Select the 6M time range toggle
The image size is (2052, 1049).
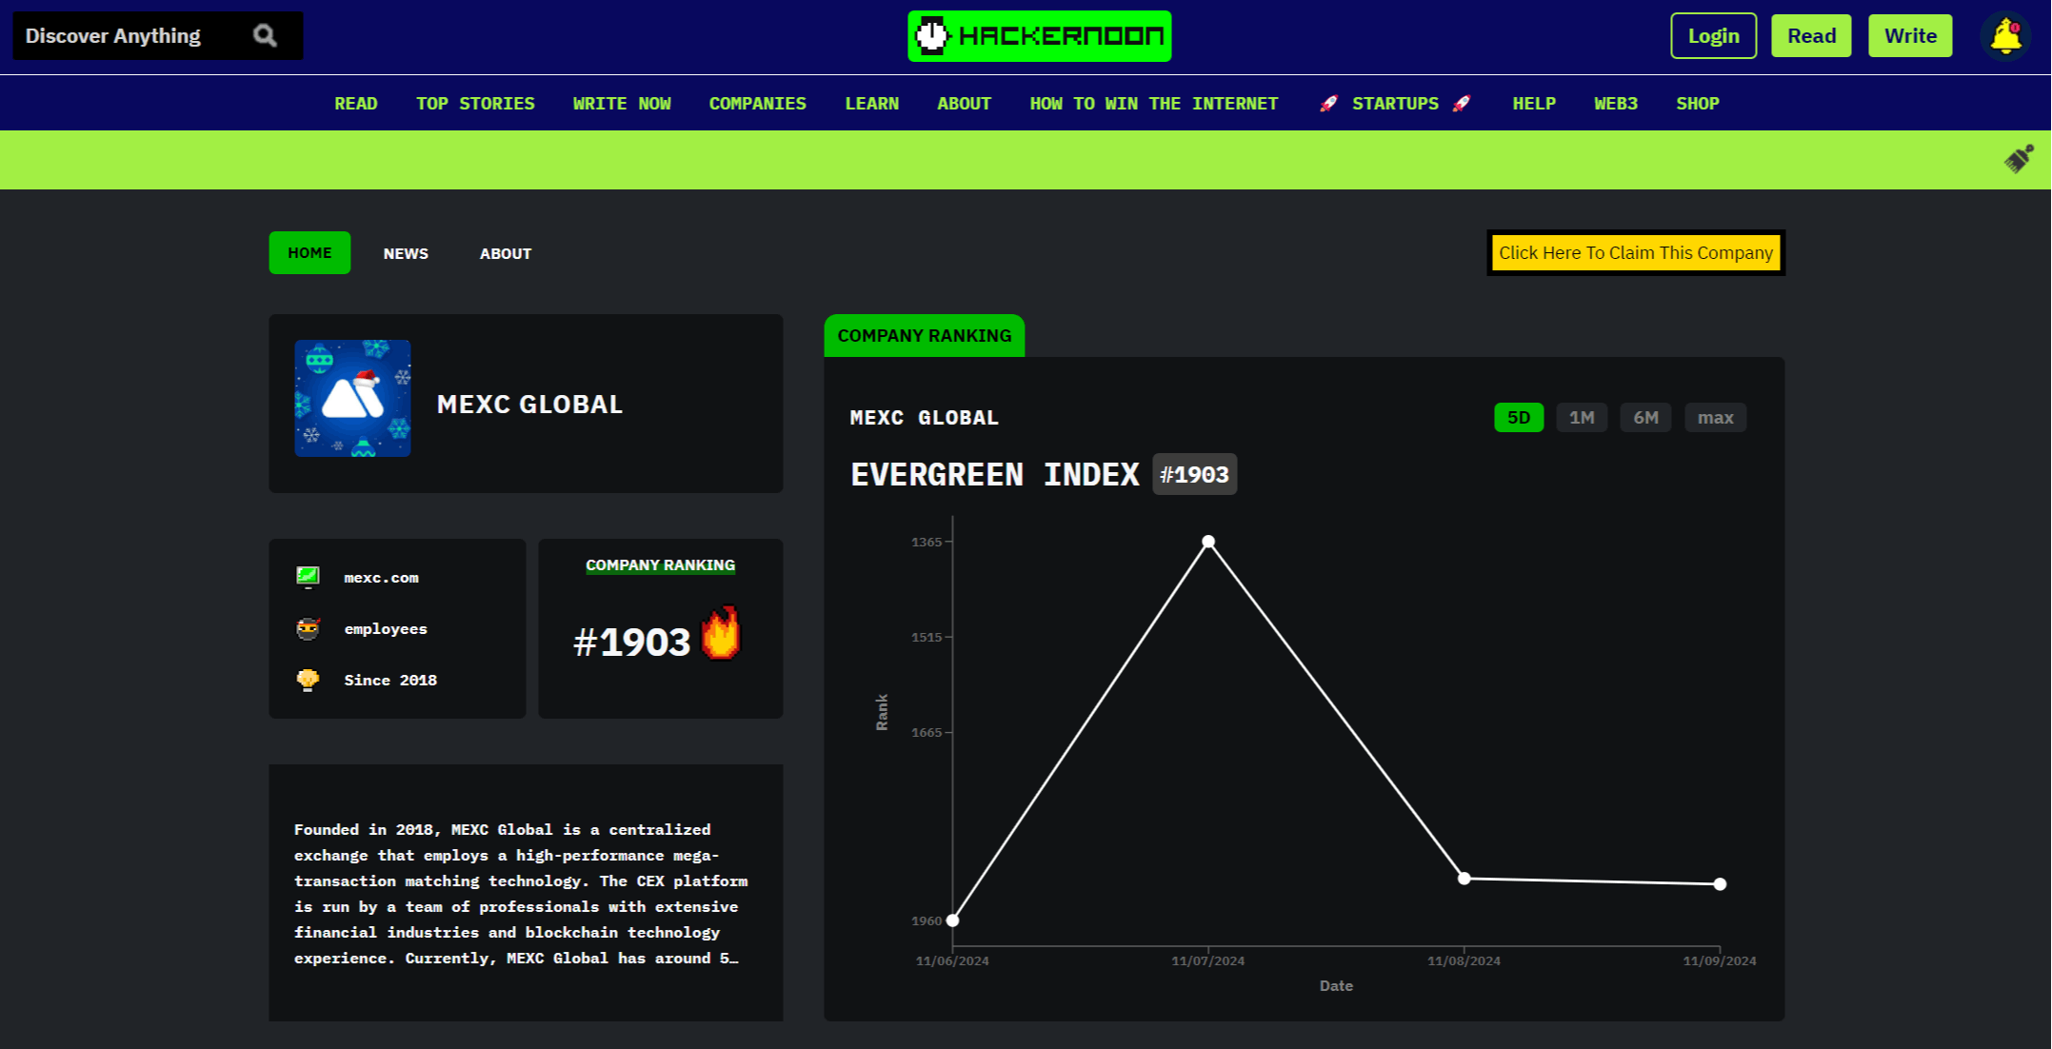coord(1648,418)
